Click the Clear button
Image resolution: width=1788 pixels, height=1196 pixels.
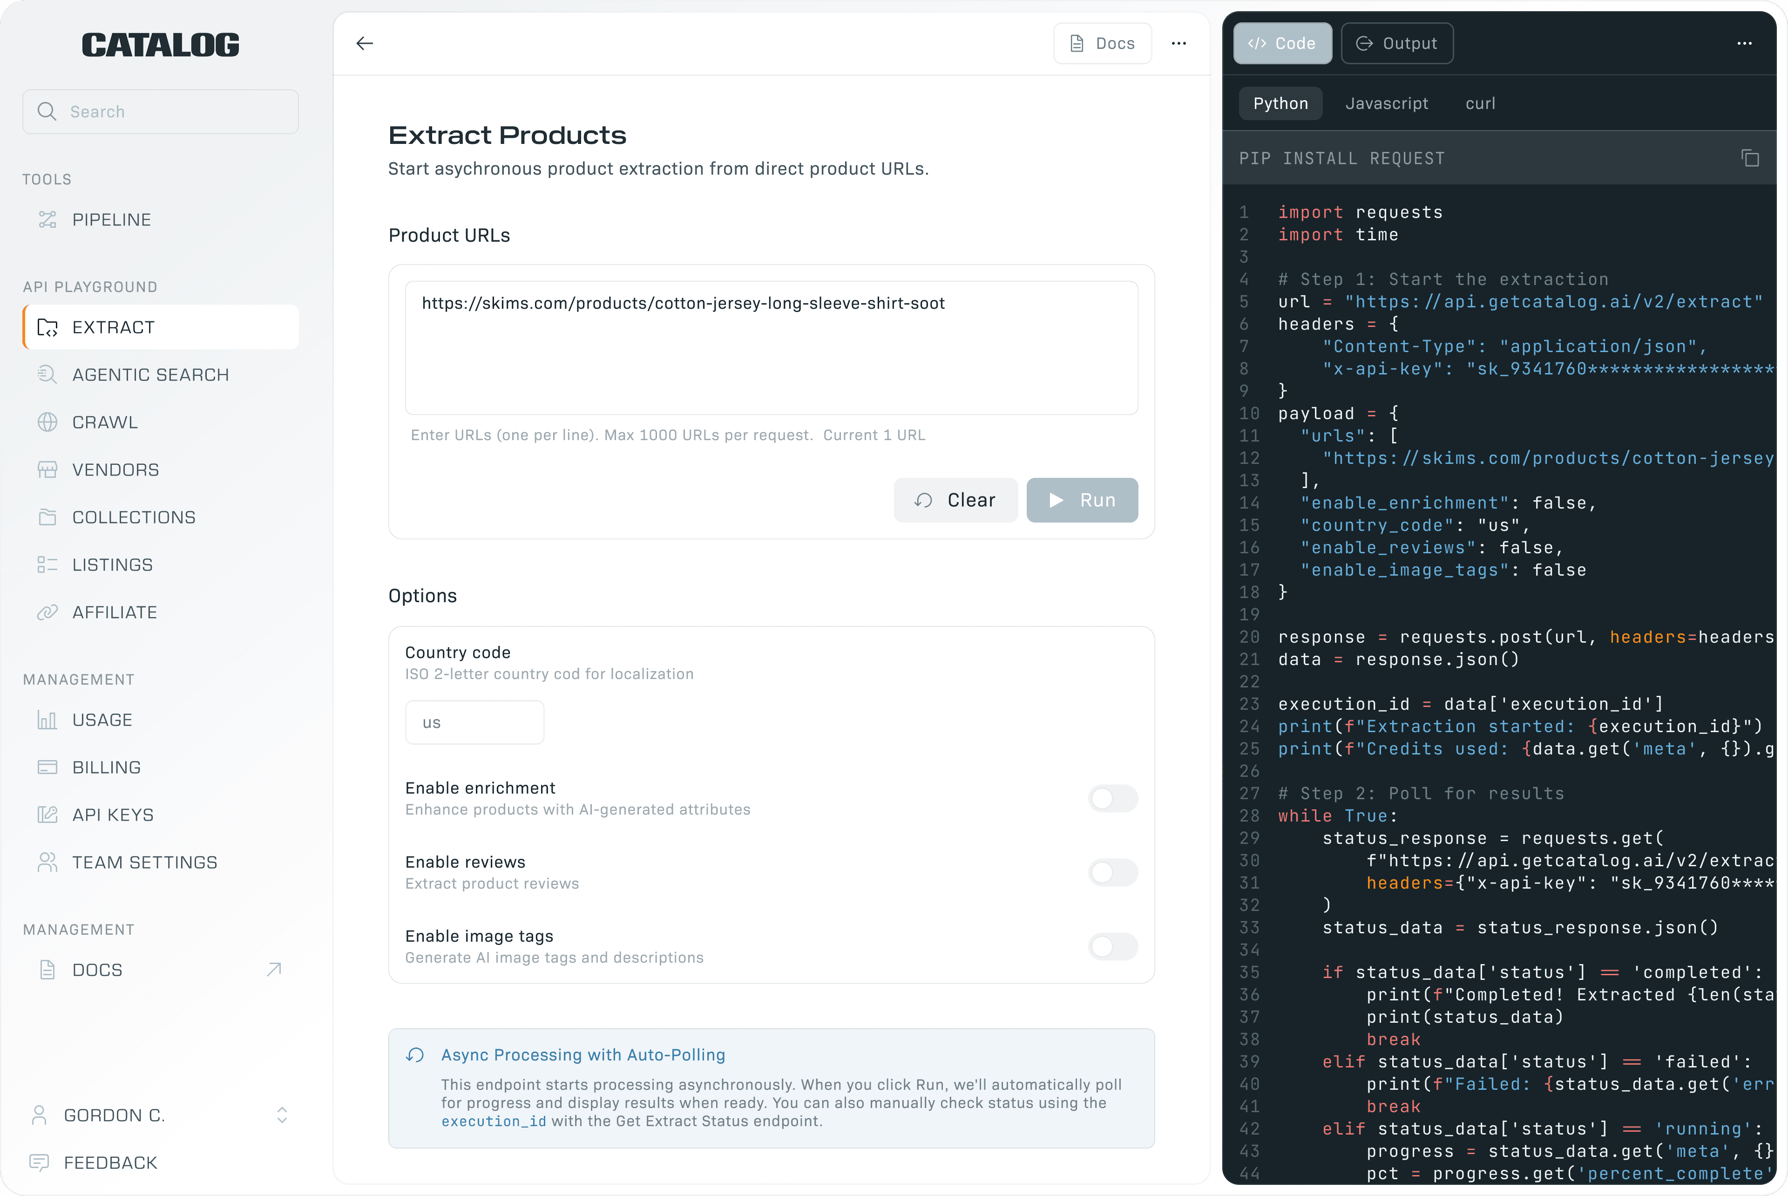(955, 500)
